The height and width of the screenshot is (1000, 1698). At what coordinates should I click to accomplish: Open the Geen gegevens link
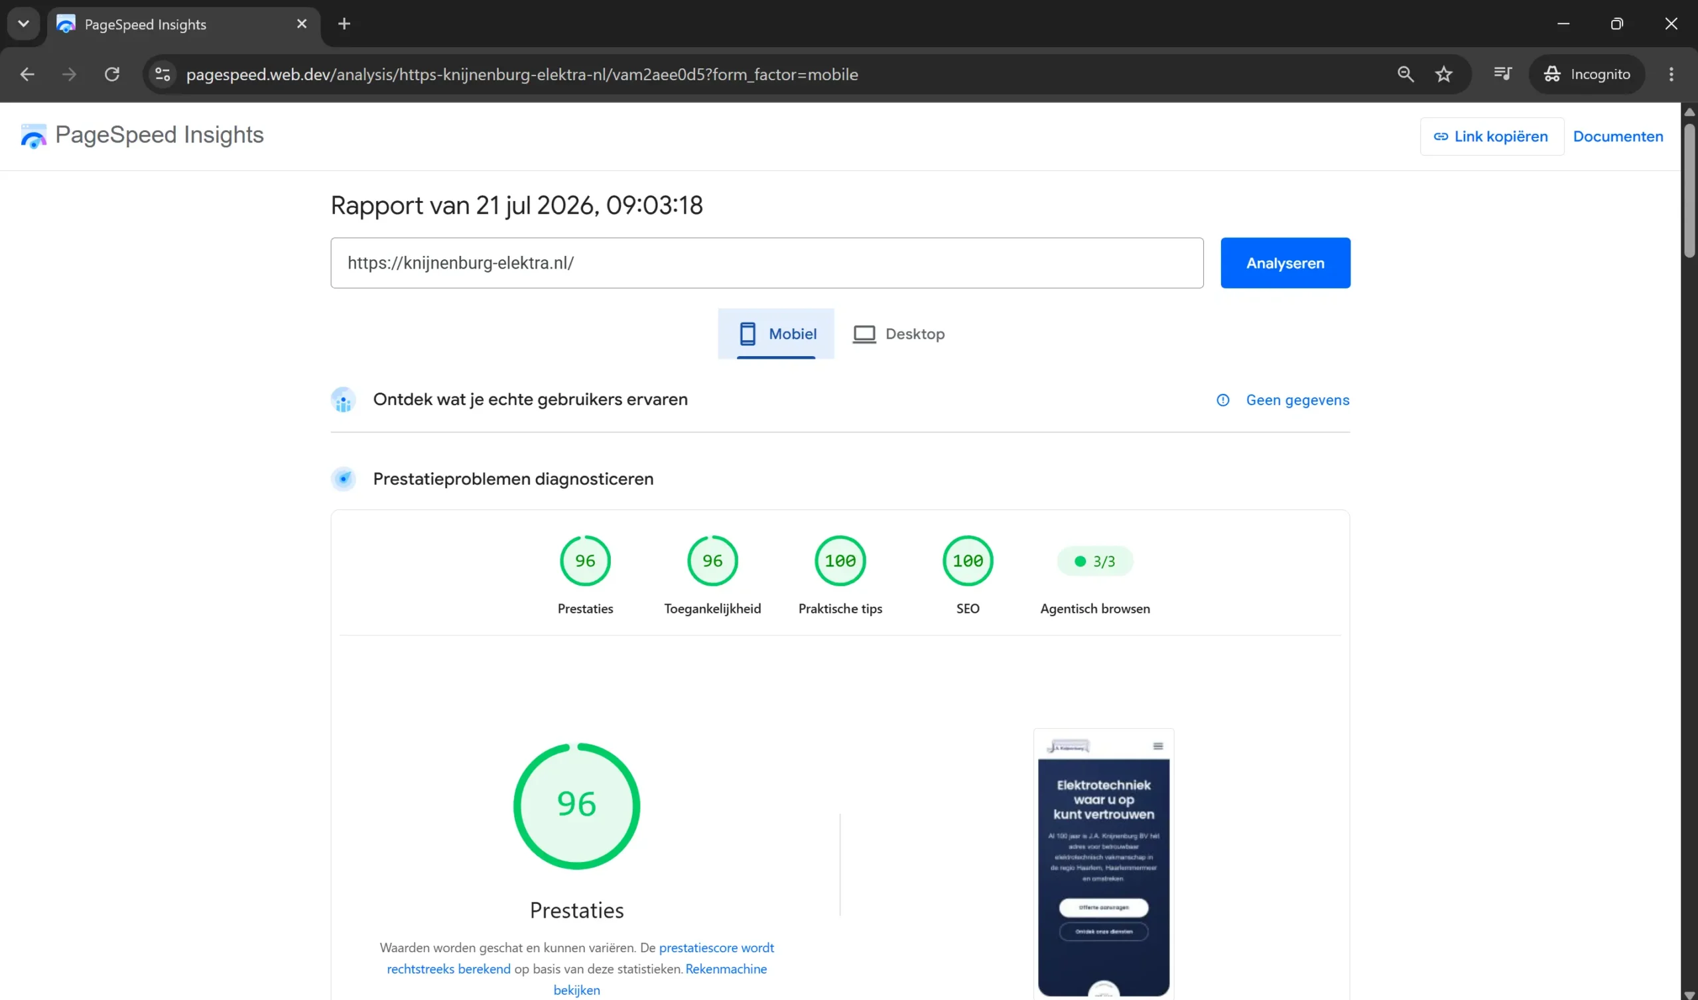click(1298, 401)
